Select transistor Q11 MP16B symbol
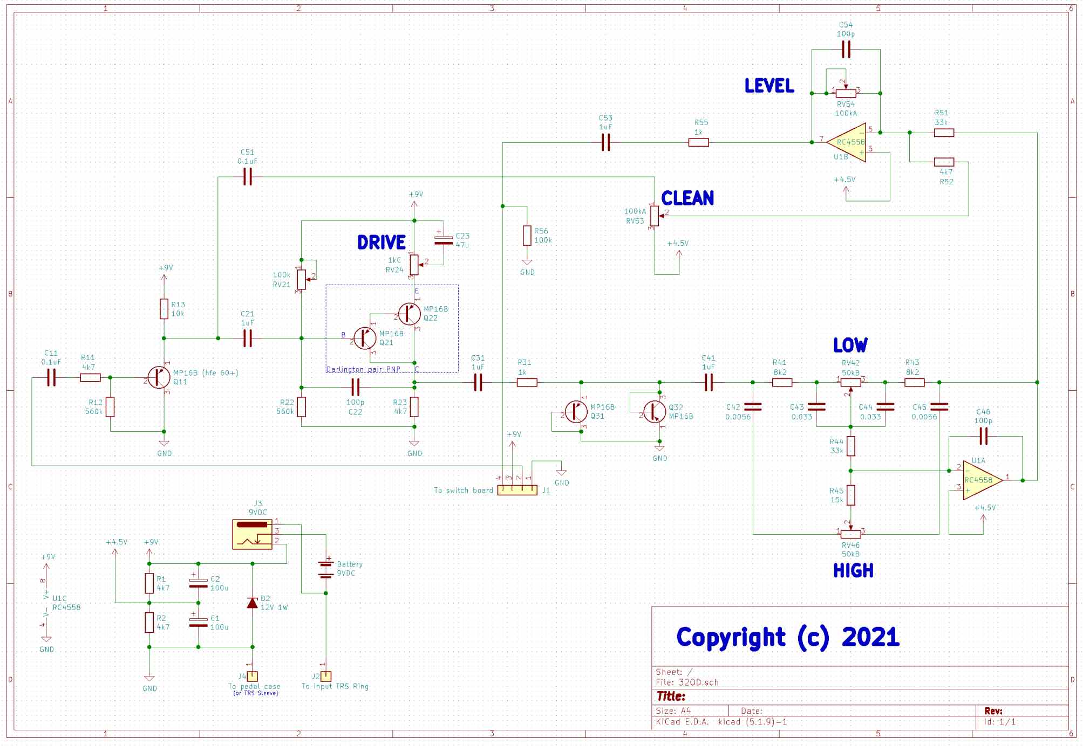The height and width of the screenshot is (746, 1083). point(160,378)
